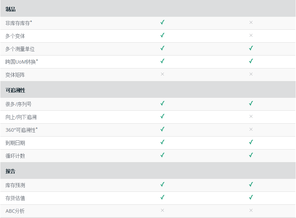
Task: Select the ABC分析 row label
Action: [x=15, y=211]
